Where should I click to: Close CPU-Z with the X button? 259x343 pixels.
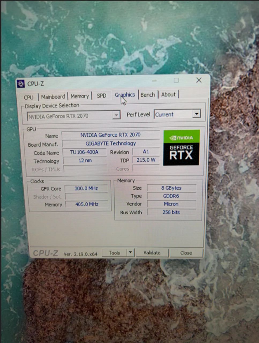[x=199, y=80]
